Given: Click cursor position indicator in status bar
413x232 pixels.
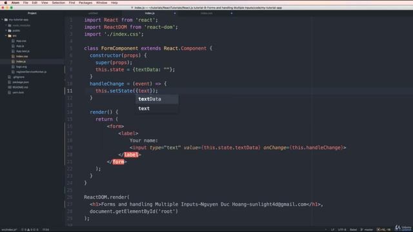Looking at the screenshot, I should click(x=46, y=229).
